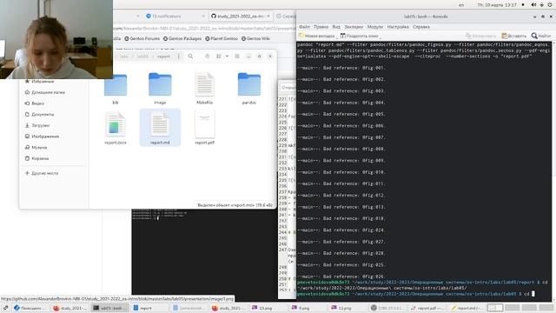Click Найти in Konsole toolbar
This screenshot has height=313, width=556.
(x=540, y=36)
